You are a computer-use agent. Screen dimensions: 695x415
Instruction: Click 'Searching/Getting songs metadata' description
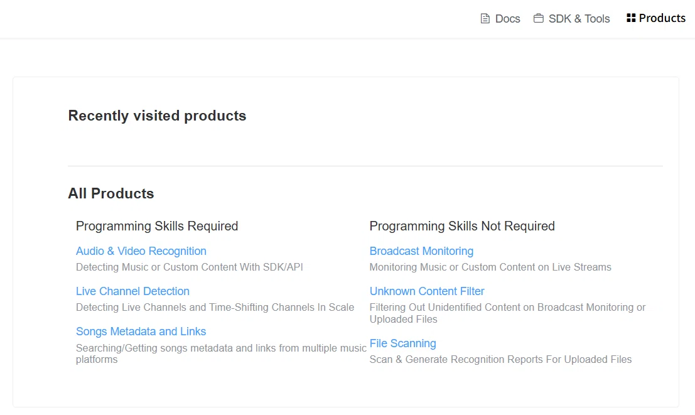(221, 353)
